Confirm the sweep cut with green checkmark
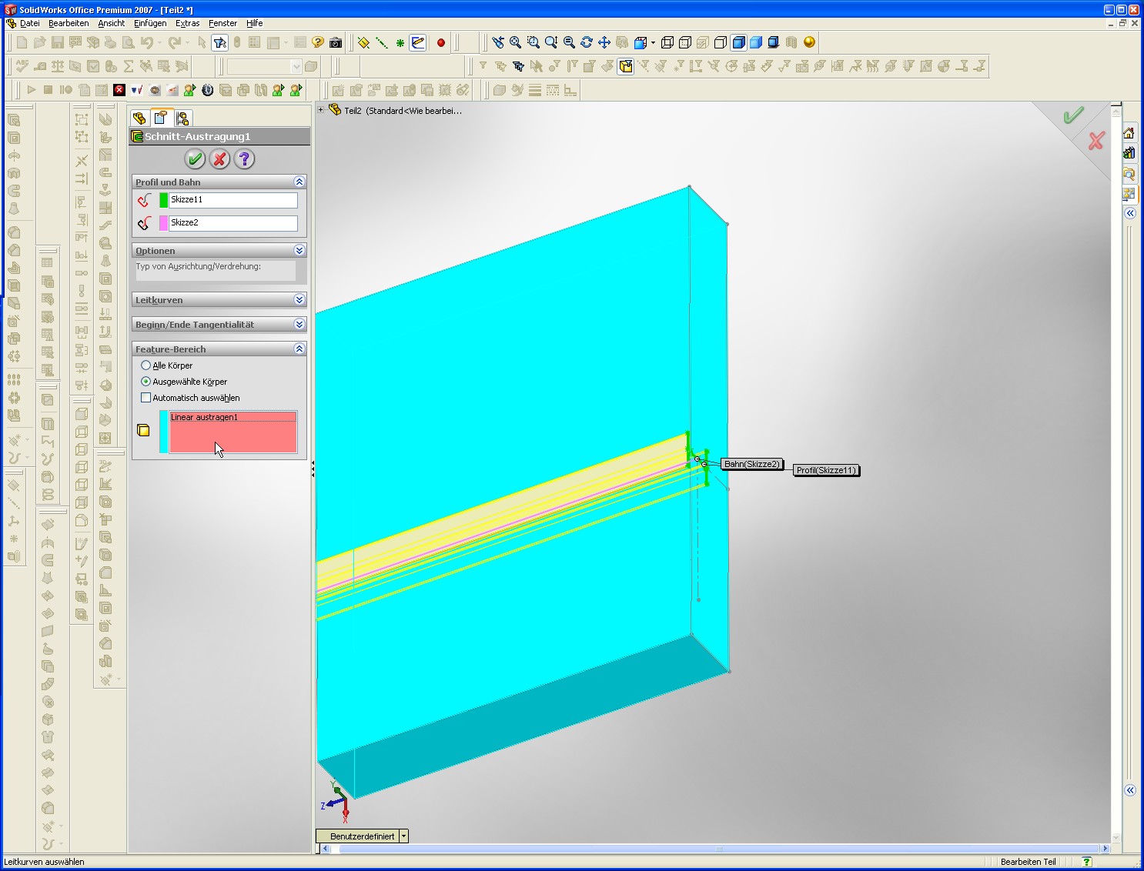The width and height of the screenshot is (1144, 871). (x=195, y=159)
